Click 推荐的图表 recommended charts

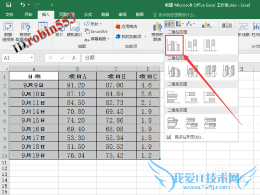tap(157, 32)
